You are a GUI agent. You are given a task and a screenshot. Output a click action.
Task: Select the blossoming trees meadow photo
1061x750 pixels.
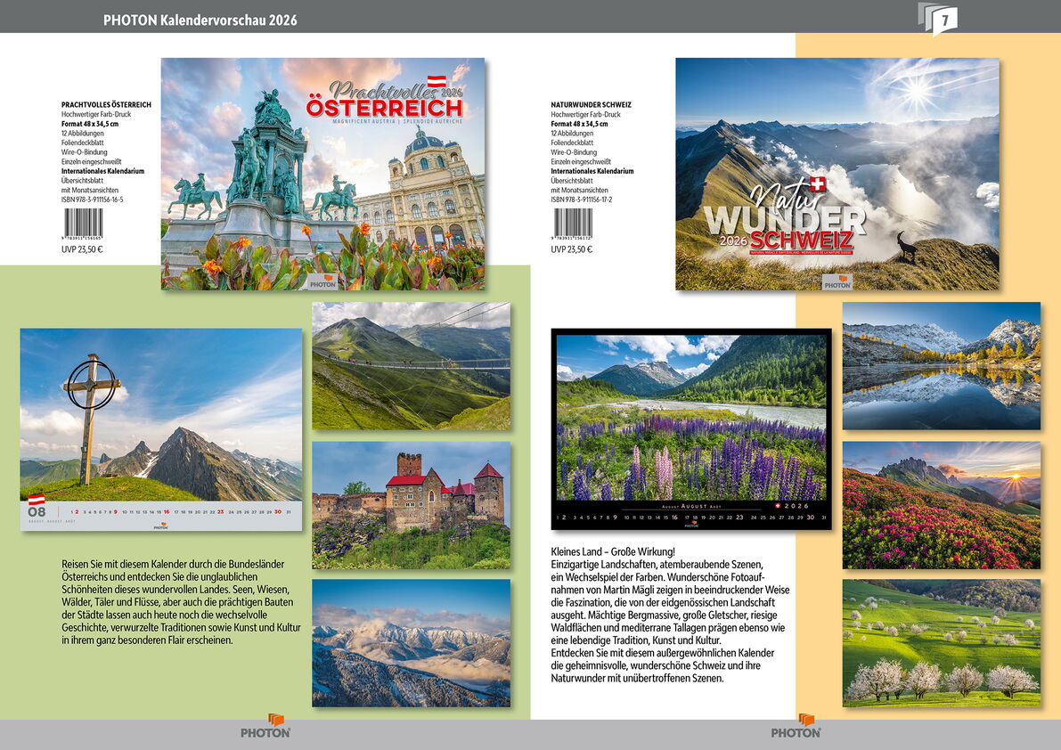(941, 643)
